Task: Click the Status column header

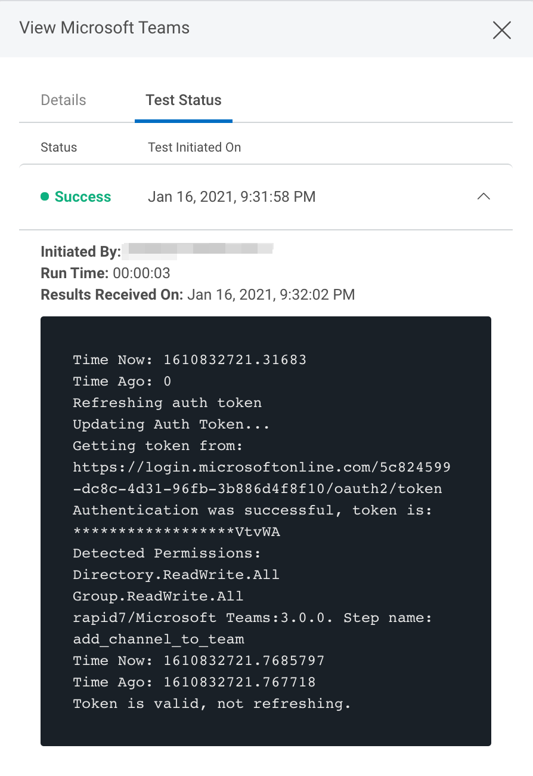Action: (x=58, y=147)
